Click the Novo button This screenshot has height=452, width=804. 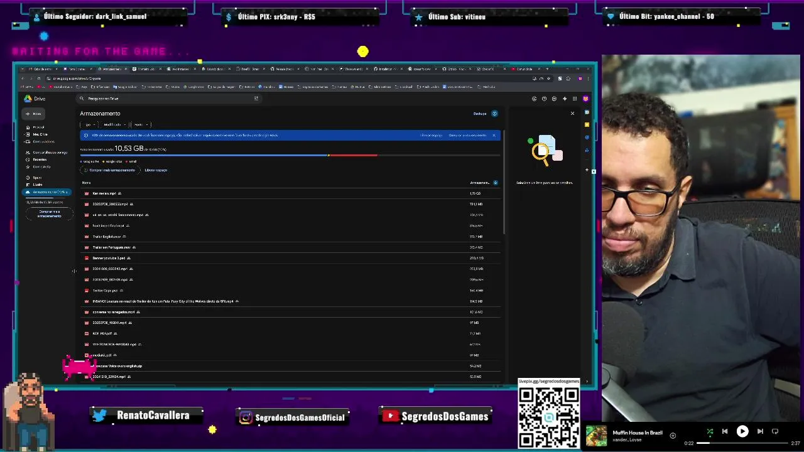pyautogui.click(x=33, y=114)
